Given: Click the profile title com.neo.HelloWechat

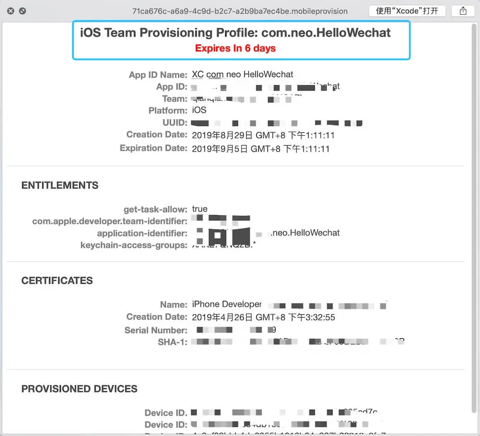Looking at the screenshot, I should tap(235, 33).
